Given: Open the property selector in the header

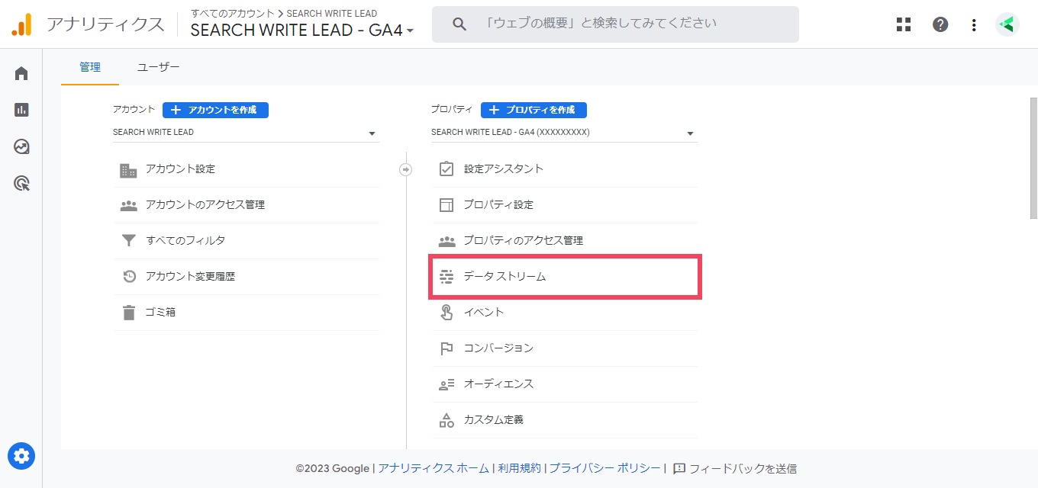Looking at the screenshot, I should [302, 30].
